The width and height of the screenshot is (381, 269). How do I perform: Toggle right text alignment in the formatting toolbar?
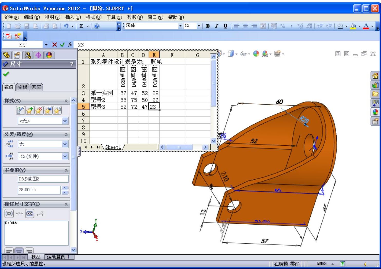(x=254, y=26)
